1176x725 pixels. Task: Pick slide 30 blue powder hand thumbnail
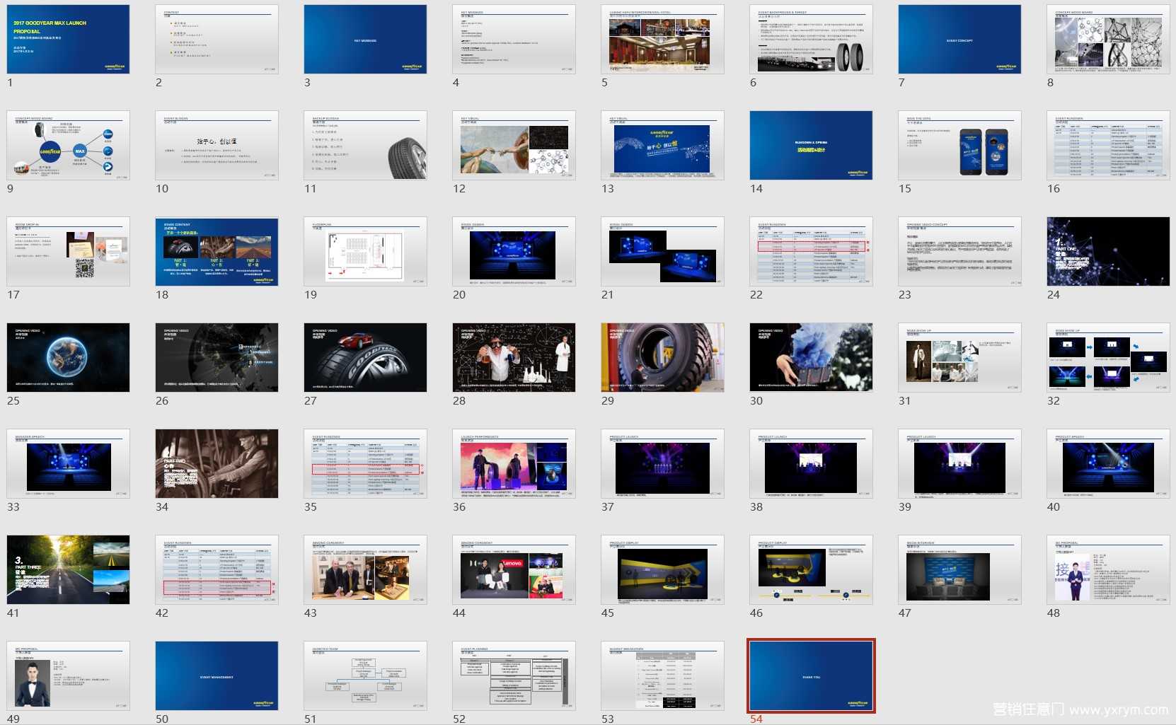[x=811, y=357]
